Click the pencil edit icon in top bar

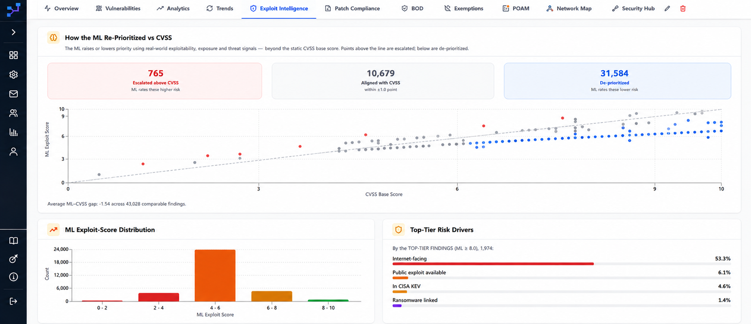click(667, 8)
